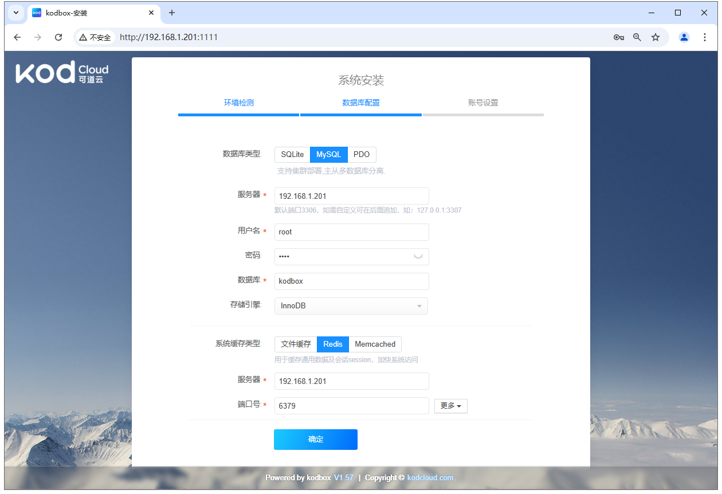This screenshot has height=494, width=722.
Task: Click the 数据库 input containing kodbox
Action: point(351,281)
